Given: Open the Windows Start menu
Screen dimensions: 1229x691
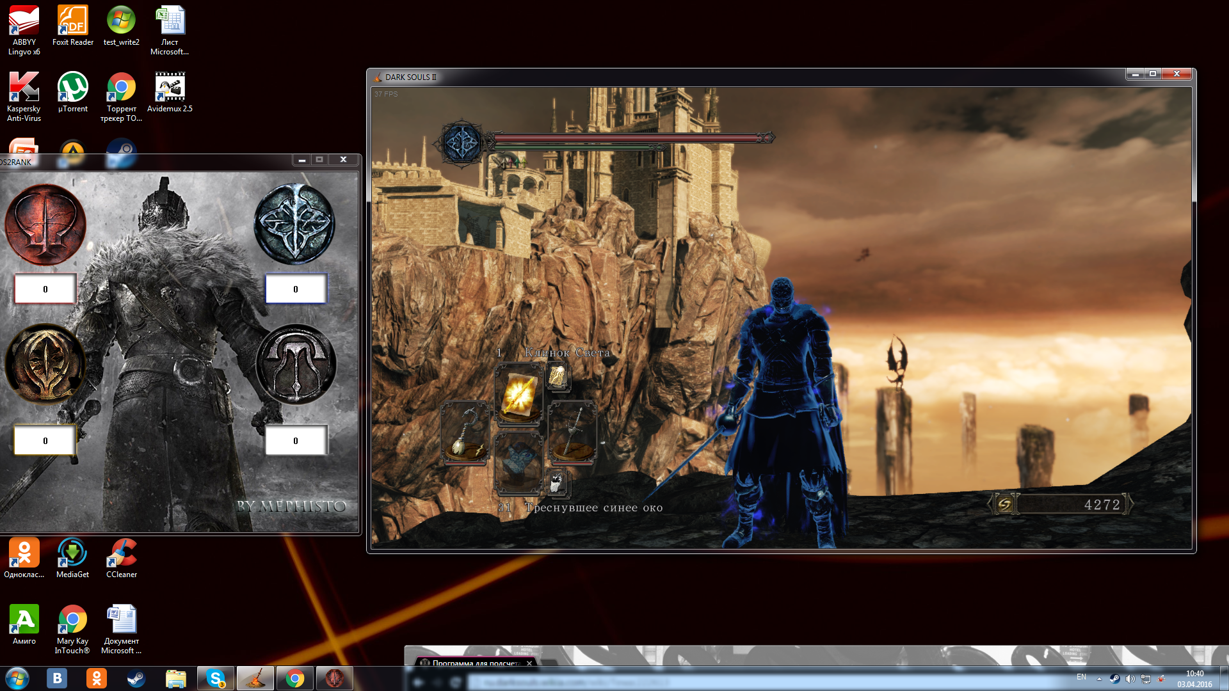Looking at the screenshot, I should [x=17, y=678].
